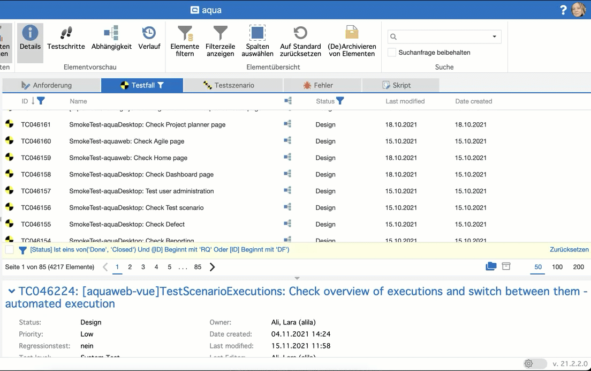Image resolution: width=591 pixels, height=371 pixels.
Task: Click the ID sort arrow
Action: point(33,101)
